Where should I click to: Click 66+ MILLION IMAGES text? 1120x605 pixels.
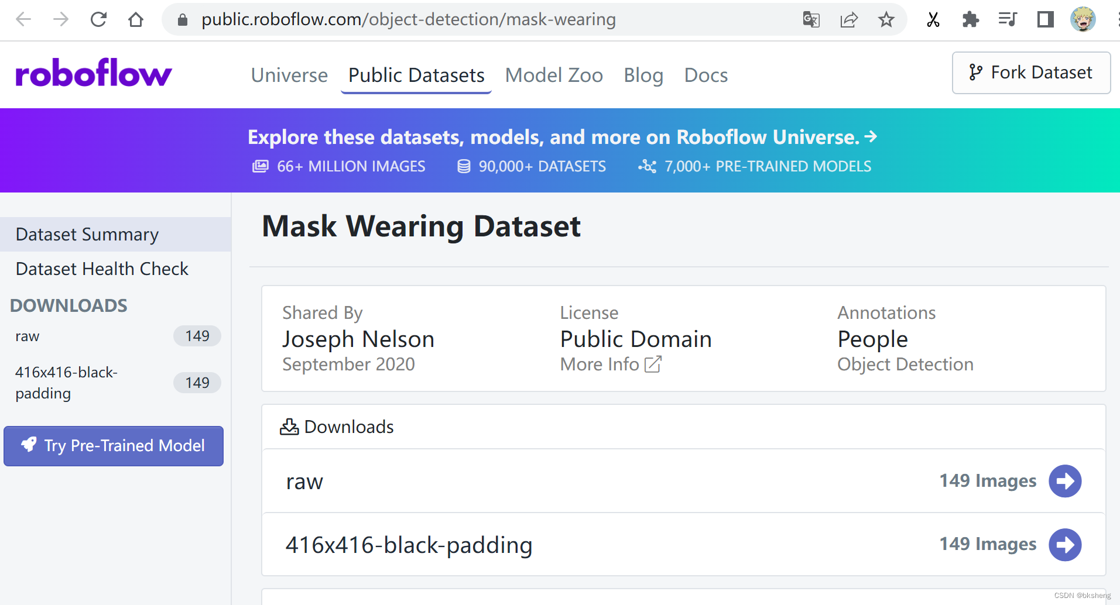pos(351,166)
